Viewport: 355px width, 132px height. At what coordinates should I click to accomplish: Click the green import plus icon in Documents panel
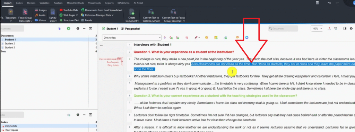(68, 29)
